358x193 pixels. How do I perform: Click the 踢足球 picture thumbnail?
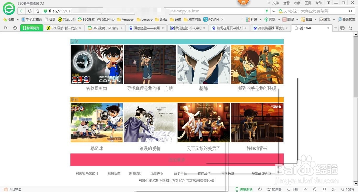(x=97, y=123)
